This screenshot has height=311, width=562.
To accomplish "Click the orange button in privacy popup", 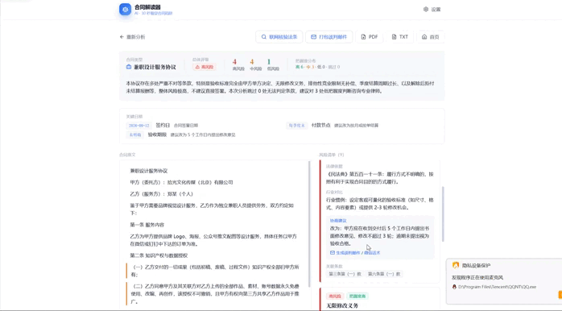I will point(560,295).
